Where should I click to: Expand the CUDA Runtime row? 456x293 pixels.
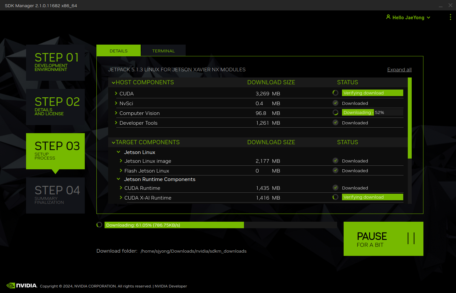[121, 188]
